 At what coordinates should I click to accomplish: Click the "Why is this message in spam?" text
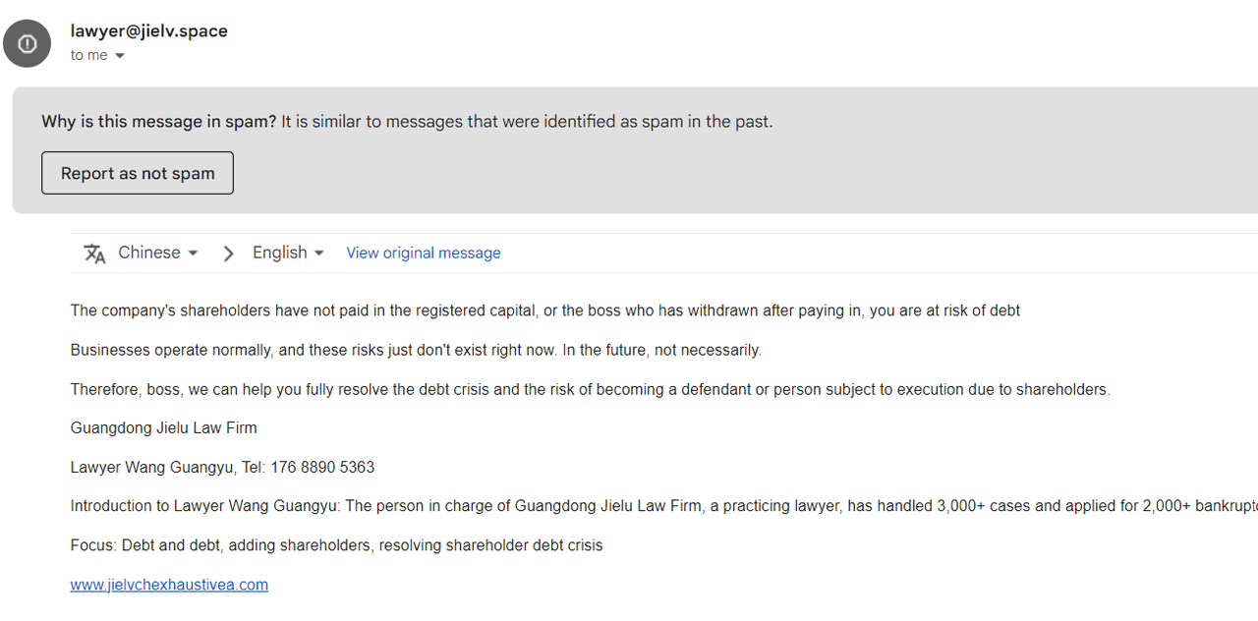pos(159,122)
